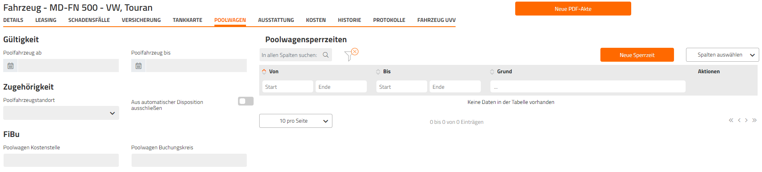Sort table by the Bis column
Viewport: 762px width, 172px height.
(x=383, y=72)
